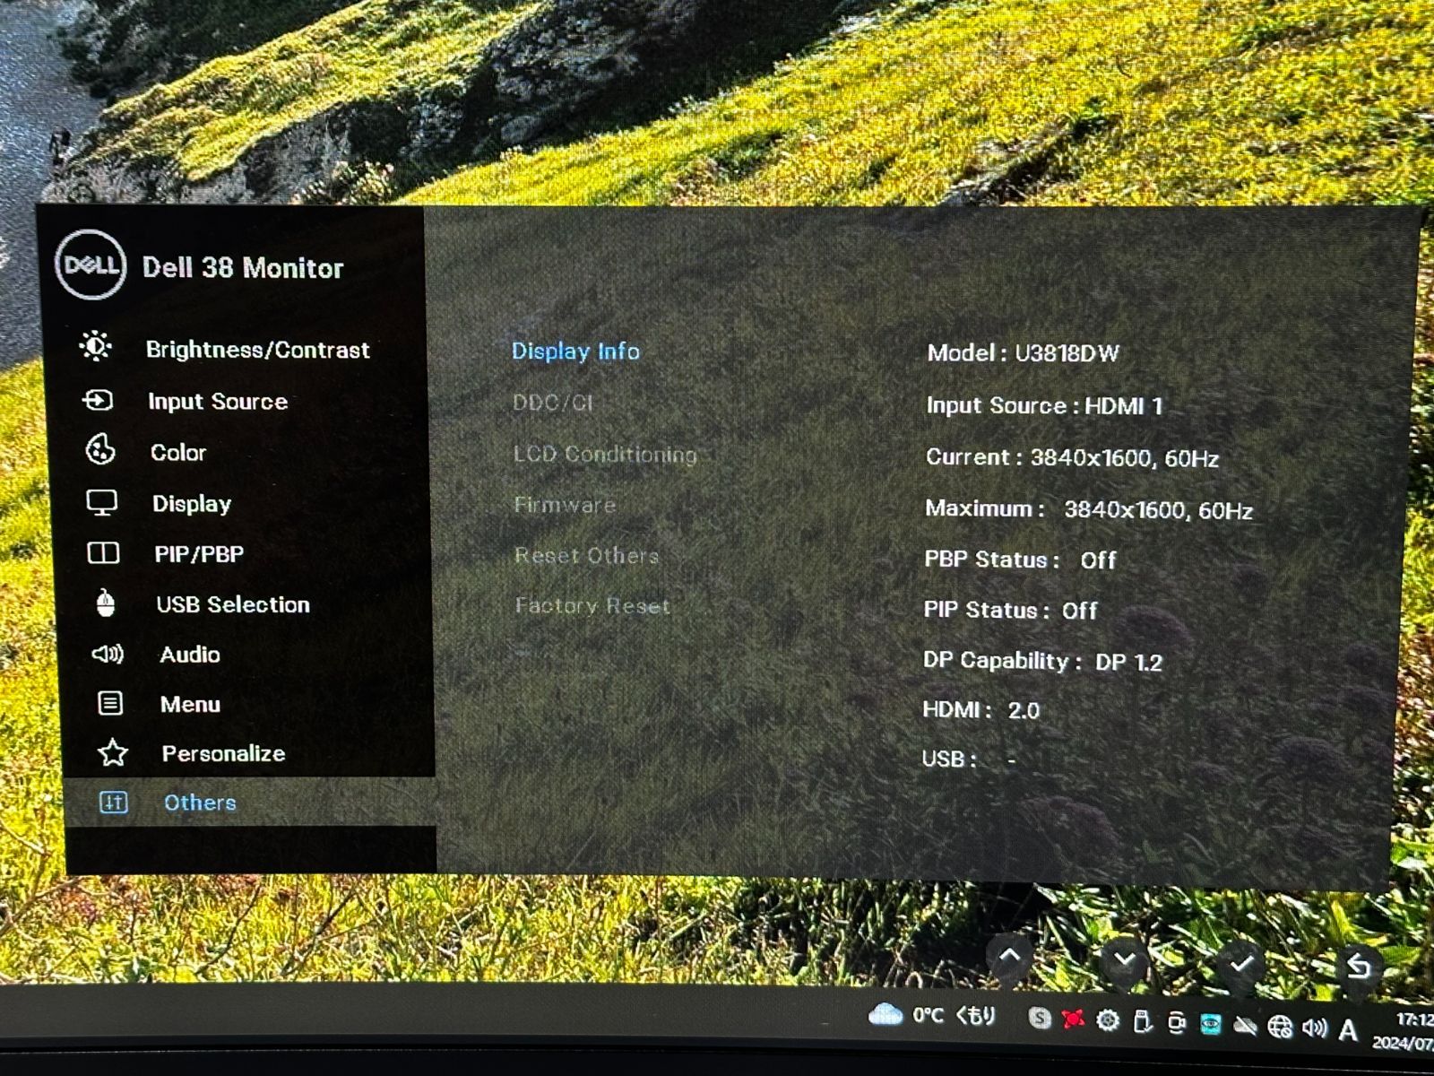Click the camera device tray icon
1434x1076 pixels.
[1176, 1023]
